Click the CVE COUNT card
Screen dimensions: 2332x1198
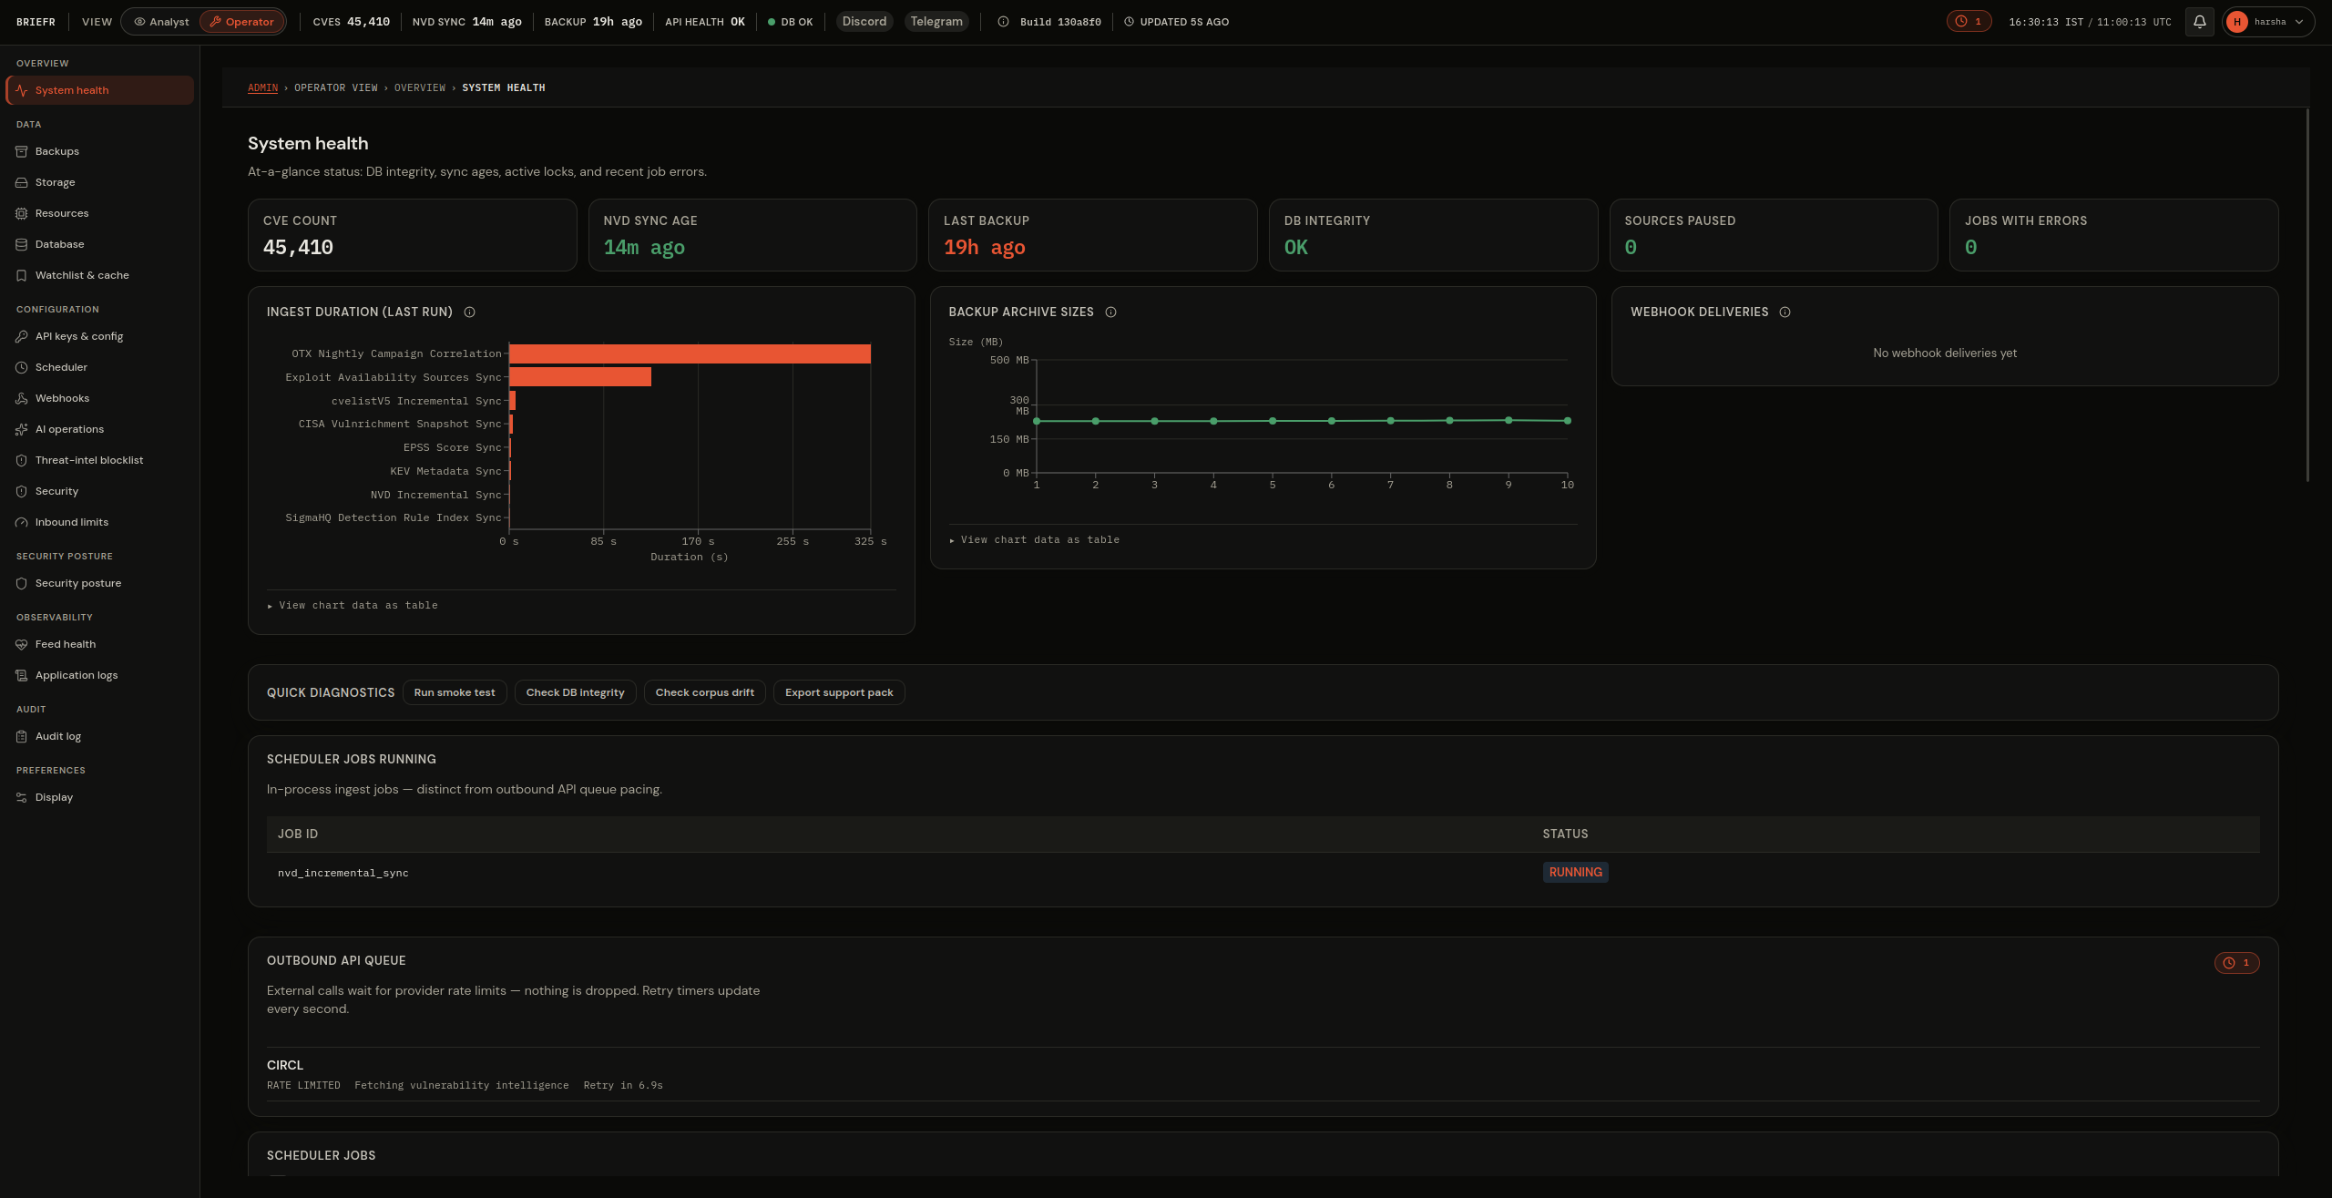pos(412,235)
